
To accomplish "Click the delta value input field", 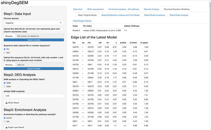I will tap(34, 96).
